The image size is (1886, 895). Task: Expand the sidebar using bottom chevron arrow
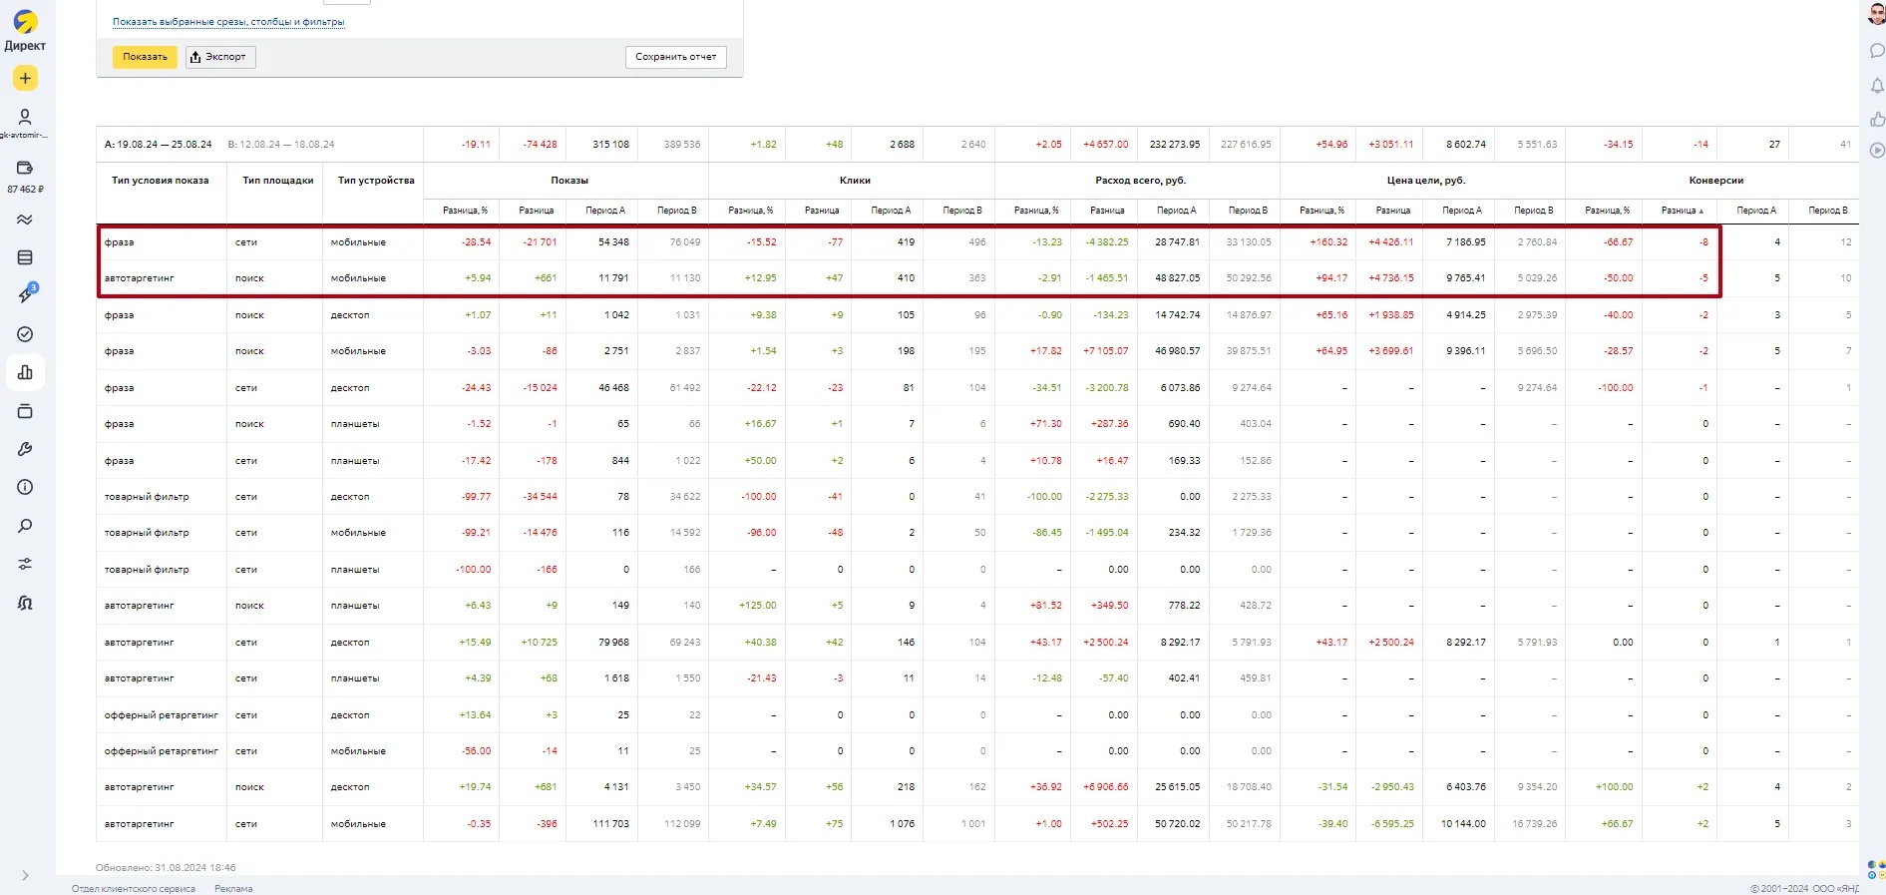[x=25, y=876]
